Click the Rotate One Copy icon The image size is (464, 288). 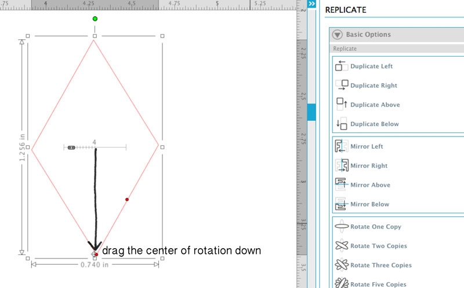[x=342, y=226]
